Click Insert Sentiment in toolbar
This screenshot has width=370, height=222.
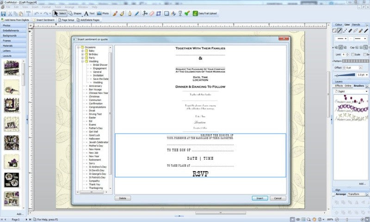coord(43,20)
